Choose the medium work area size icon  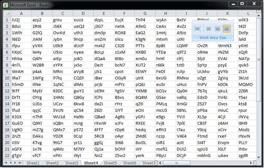pyautogui.click(x=217, y=29)
